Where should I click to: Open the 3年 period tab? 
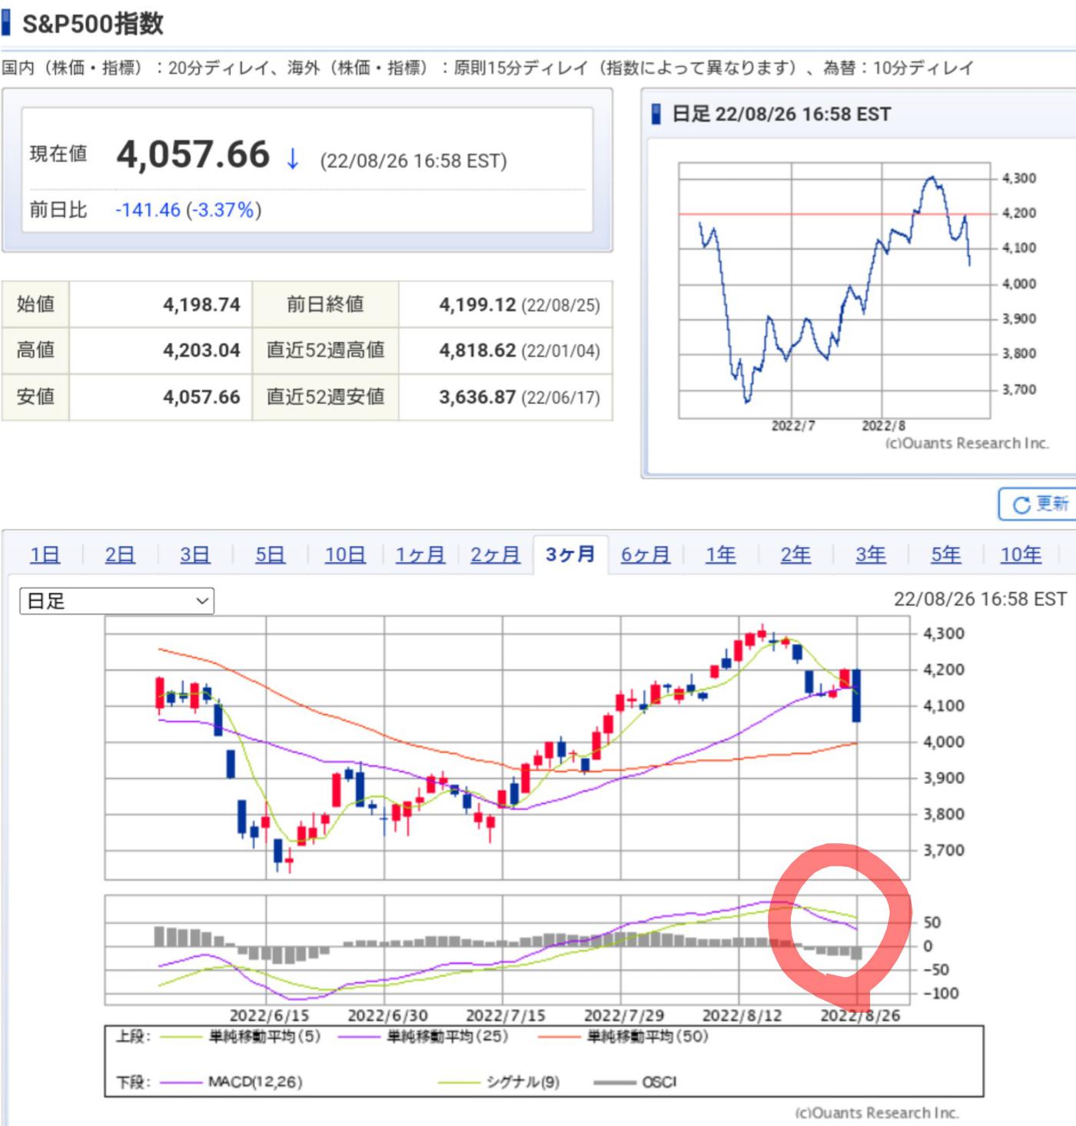(x=871, y=554)
